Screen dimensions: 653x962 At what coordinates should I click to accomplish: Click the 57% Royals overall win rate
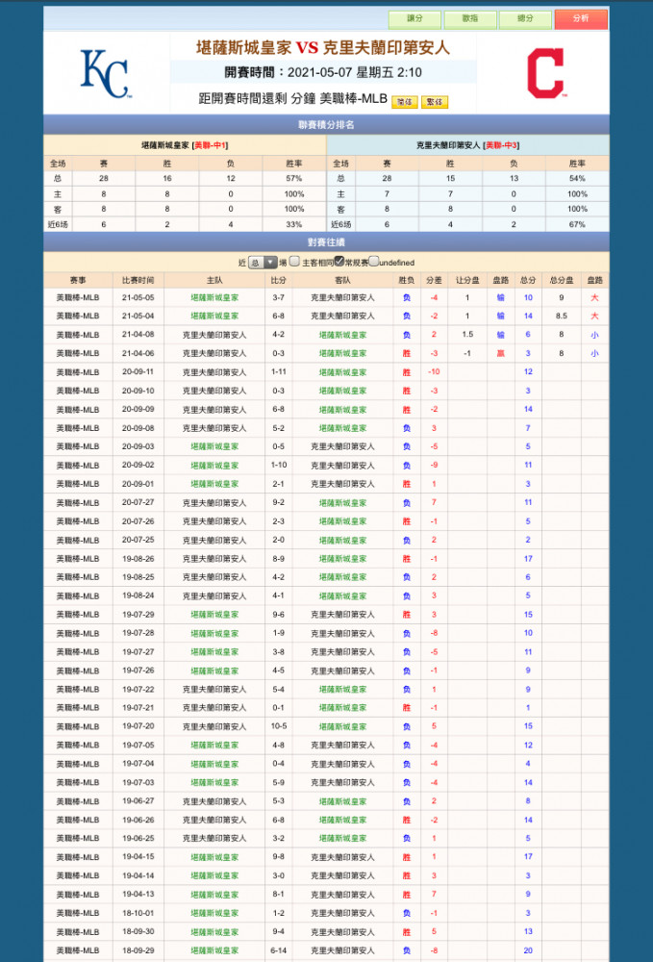(x=293, y=179)
